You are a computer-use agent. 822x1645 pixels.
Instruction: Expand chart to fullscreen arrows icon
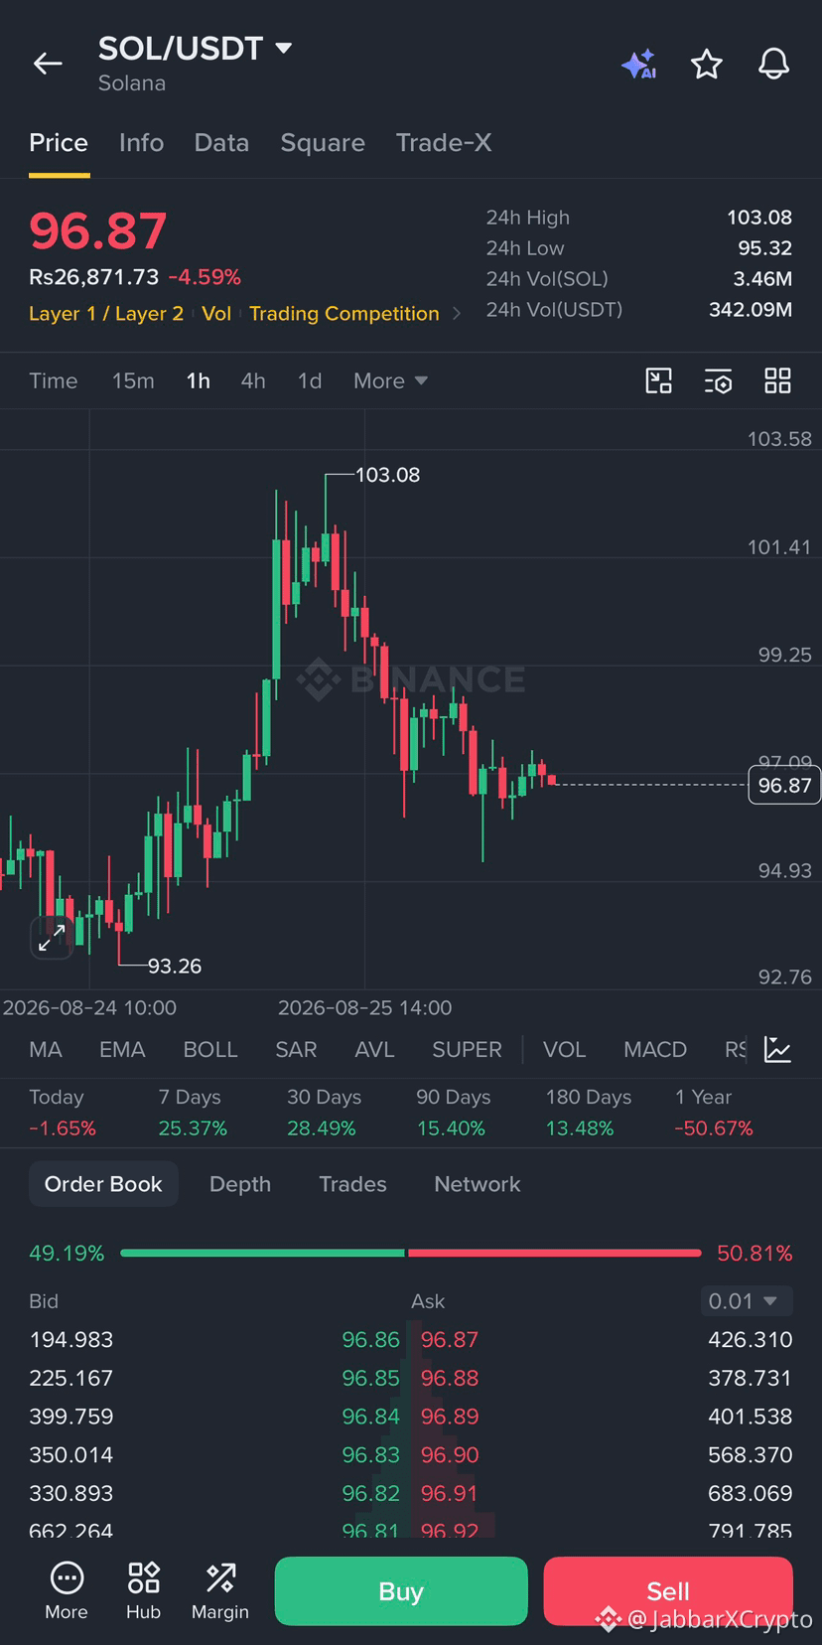(x=52, y=937)
